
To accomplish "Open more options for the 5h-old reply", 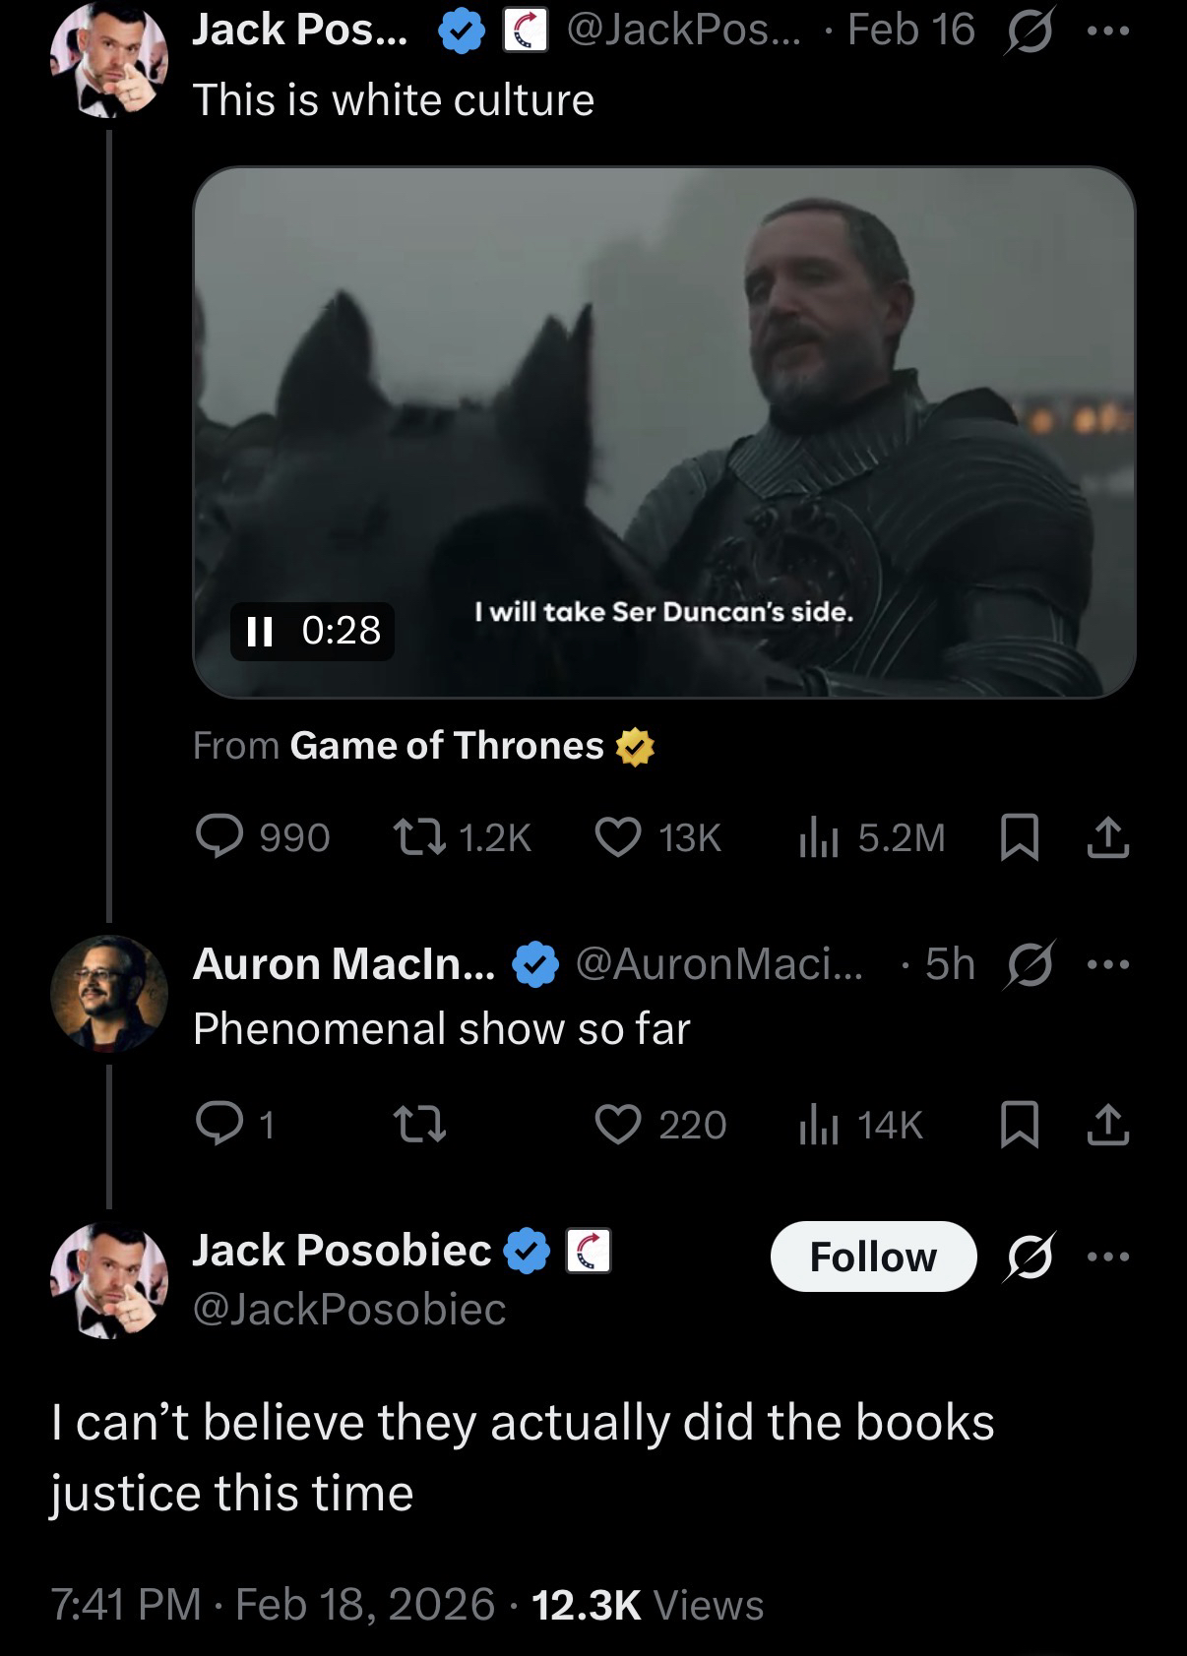I will pyautogui.click(x=1109, y=964).
